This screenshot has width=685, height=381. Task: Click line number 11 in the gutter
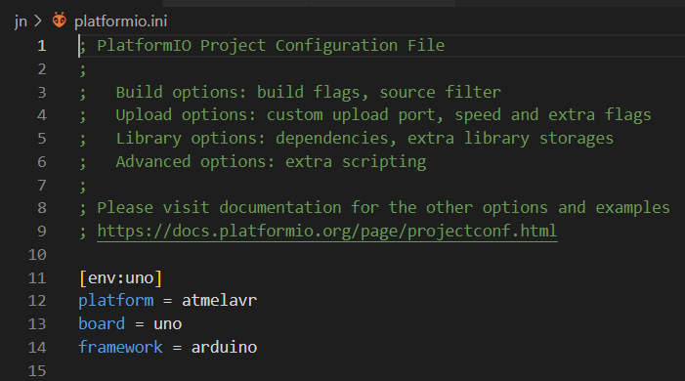pos(37,277)
